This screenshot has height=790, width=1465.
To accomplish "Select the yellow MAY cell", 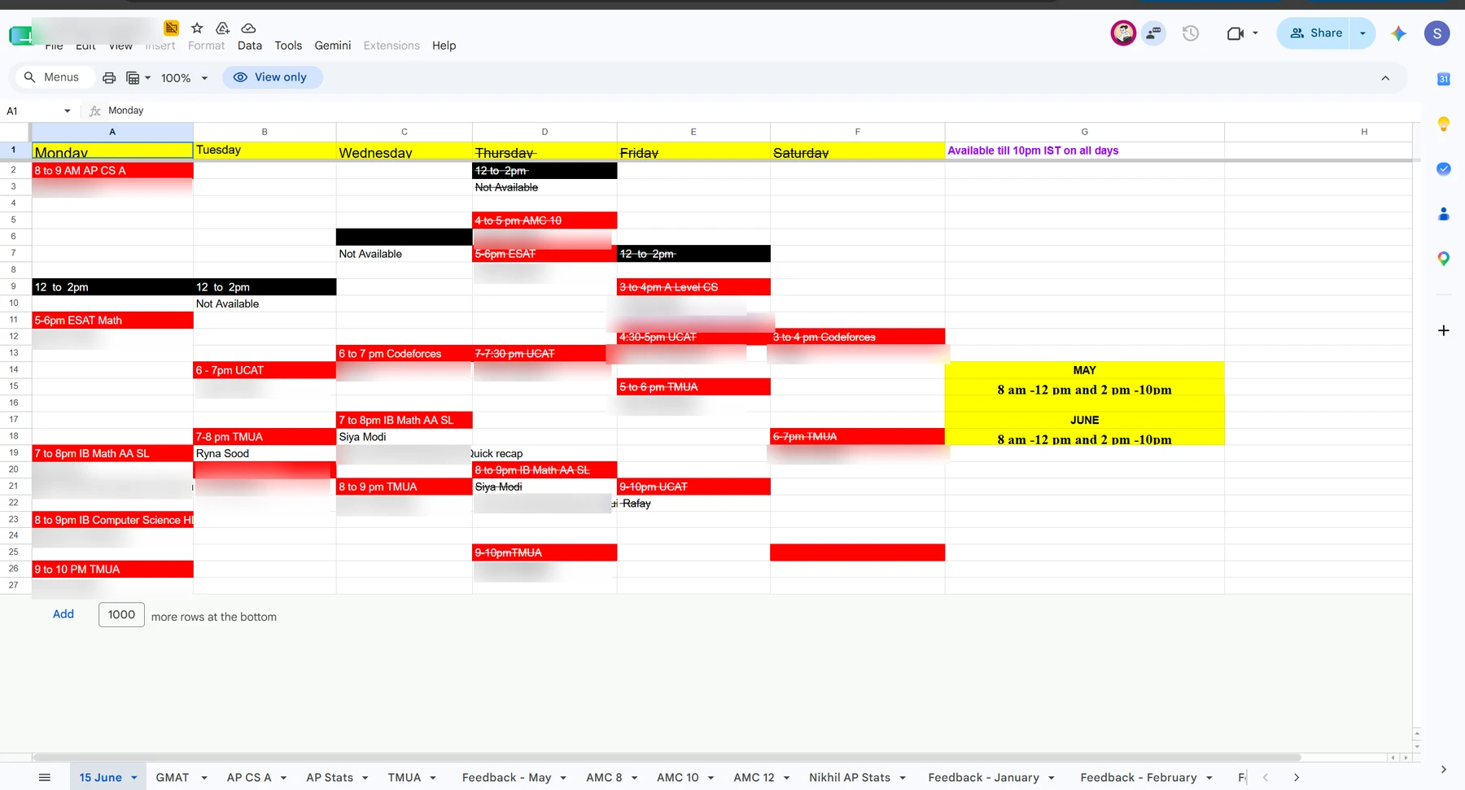I will 1084,369.
